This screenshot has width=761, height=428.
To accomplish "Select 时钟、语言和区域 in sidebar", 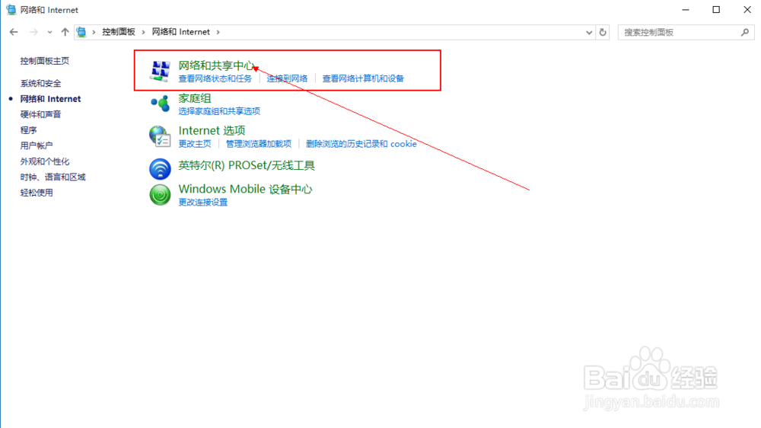I will [x=53, y=177].
